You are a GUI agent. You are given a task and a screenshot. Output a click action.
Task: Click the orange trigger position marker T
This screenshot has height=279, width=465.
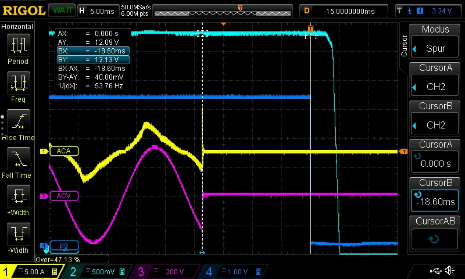311,28
